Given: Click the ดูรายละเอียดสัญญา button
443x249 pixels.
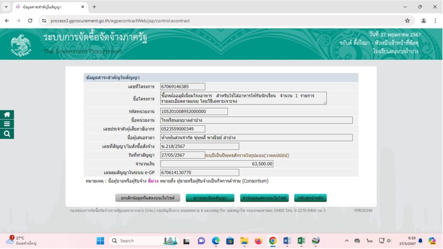Looking at the screenshot, I should coord(210,198).
